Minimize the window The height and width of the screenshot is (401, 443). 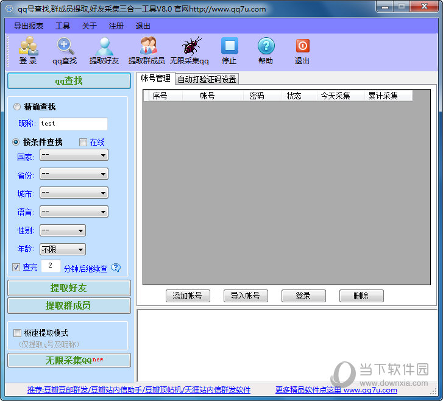pos(385,6)
